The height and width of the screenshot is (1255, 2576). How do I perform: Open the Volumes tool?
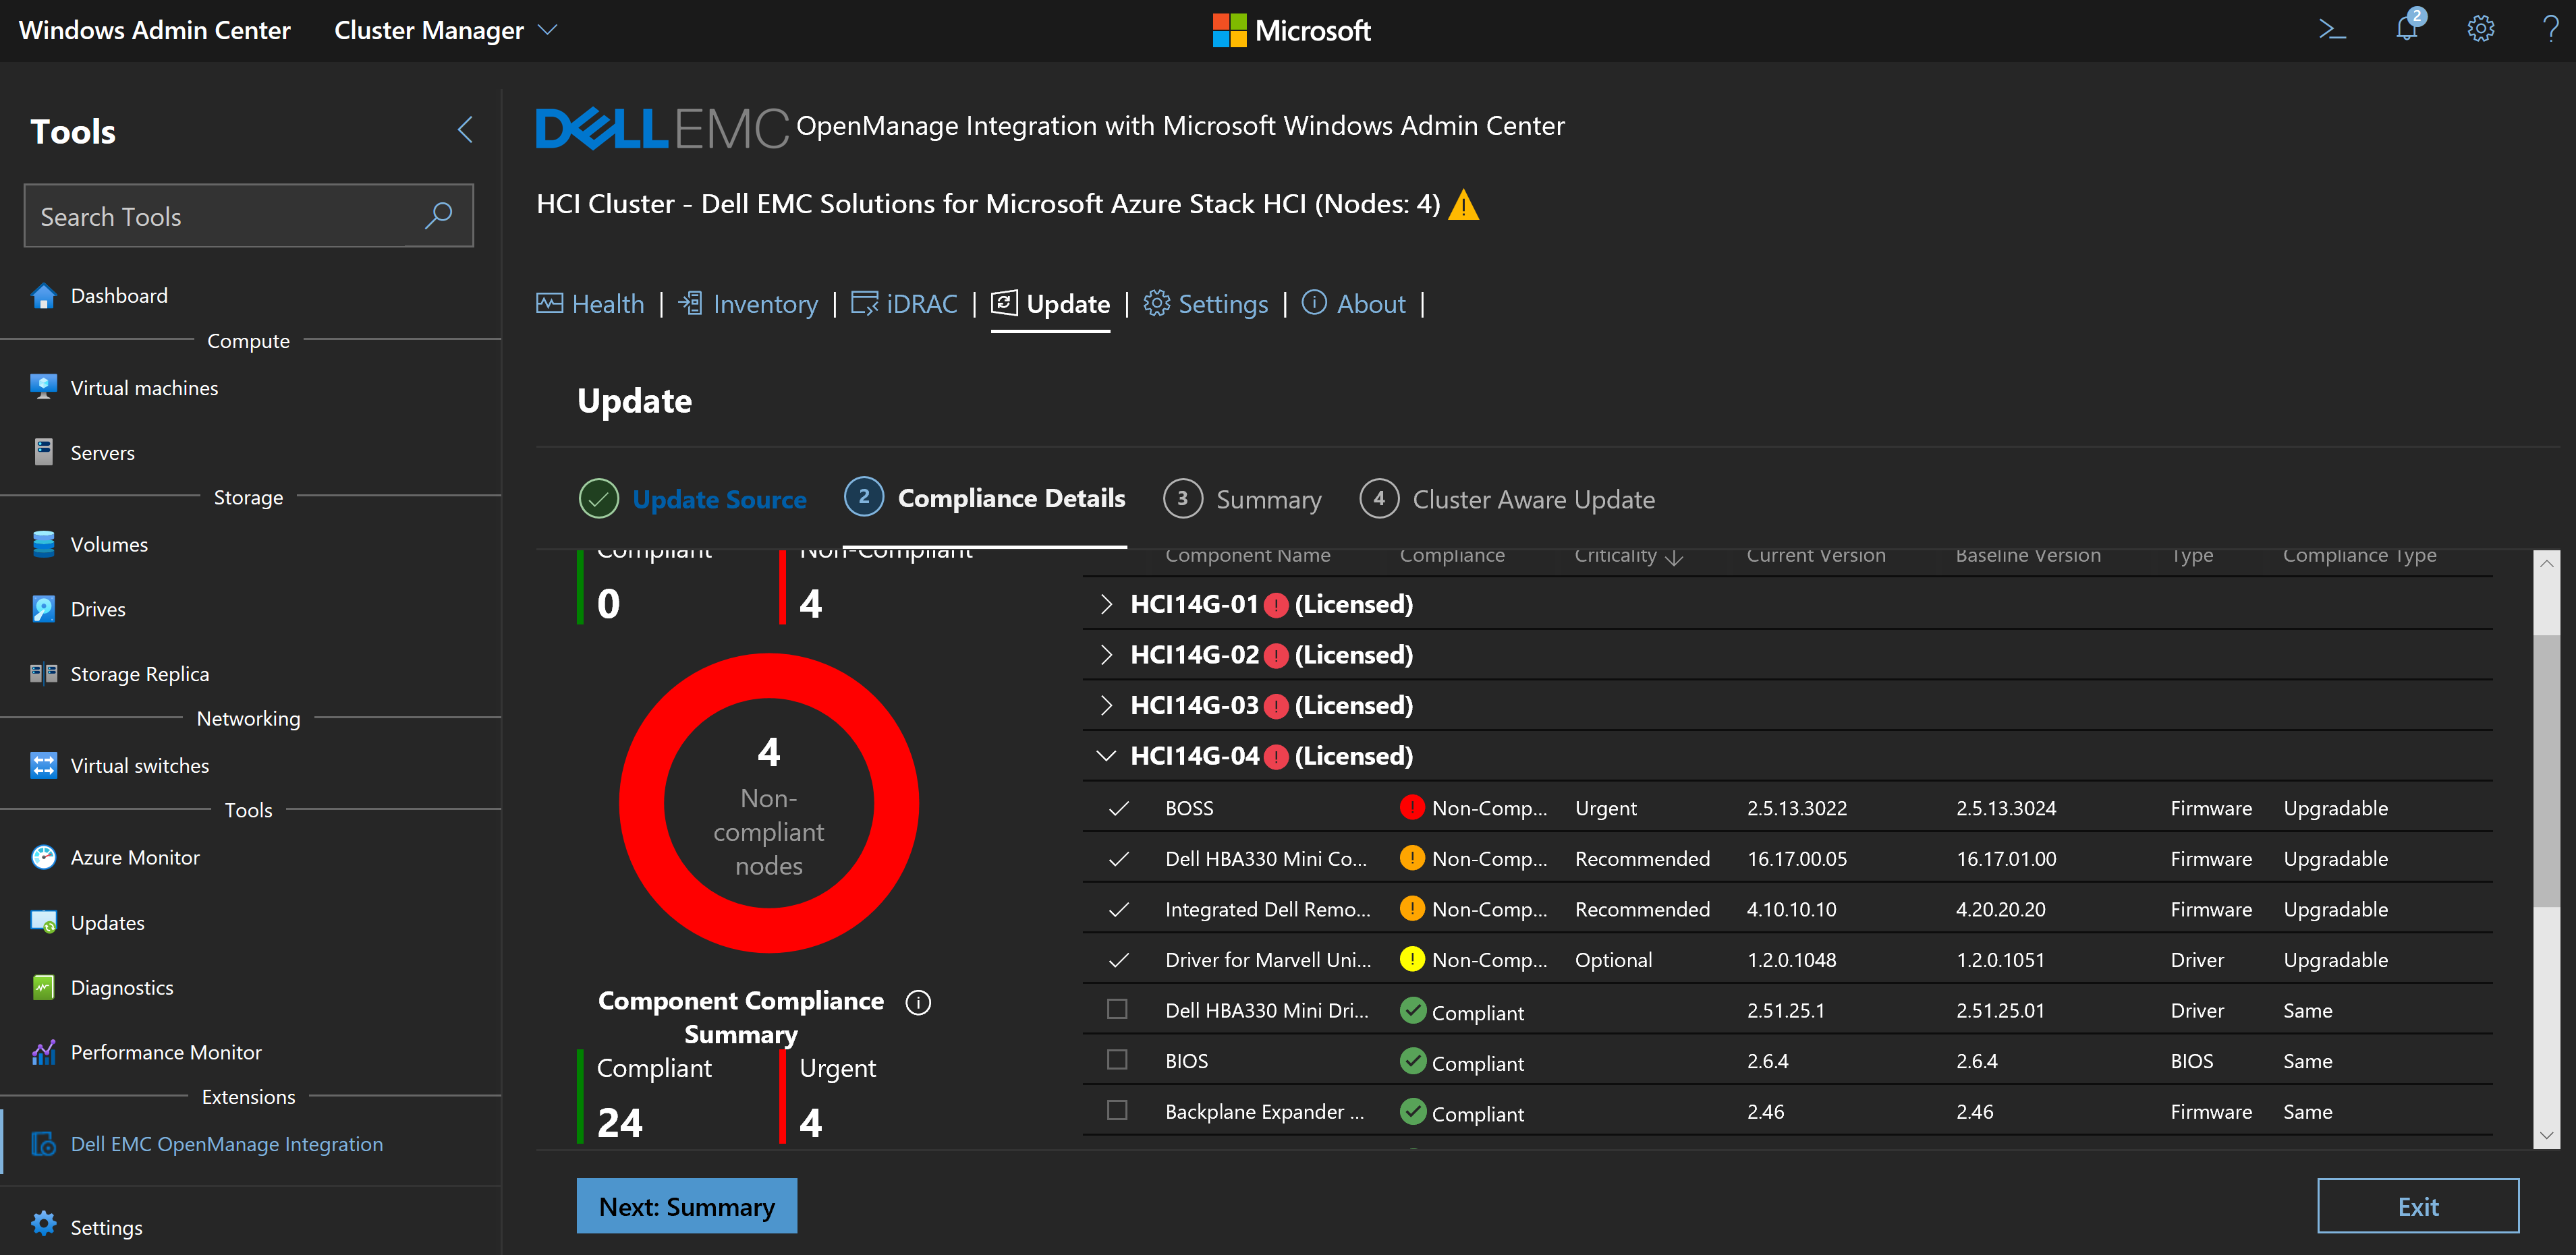click(x=109, y=545)
